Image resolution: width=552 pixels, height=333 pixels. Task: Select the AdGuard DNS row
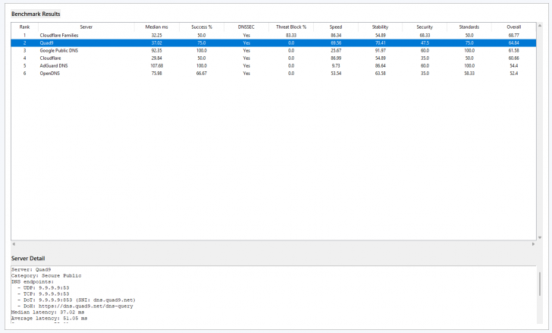pyautogui.click(x=274, y=66)
